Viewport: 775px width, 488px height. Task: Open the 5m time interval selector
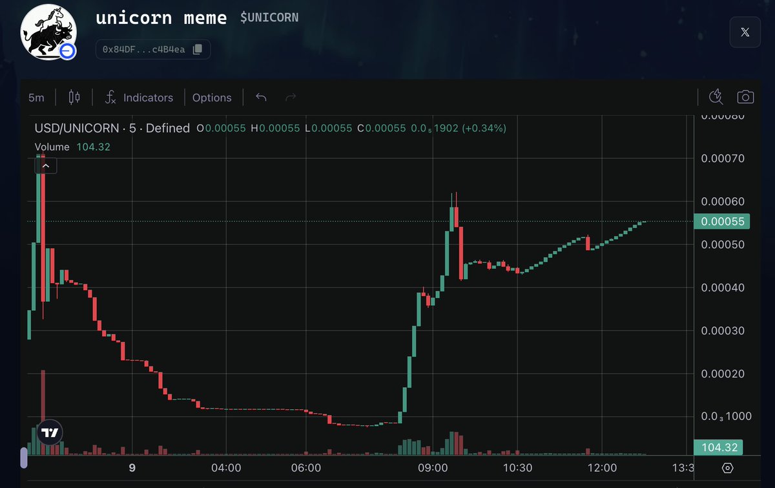(36, 98)
